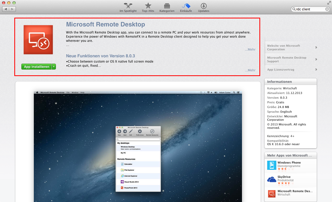332x202 pixels.
Task: Click the Internet Explorer row in the screenshot
Action: pyautogui.click(x=138, y=176)
